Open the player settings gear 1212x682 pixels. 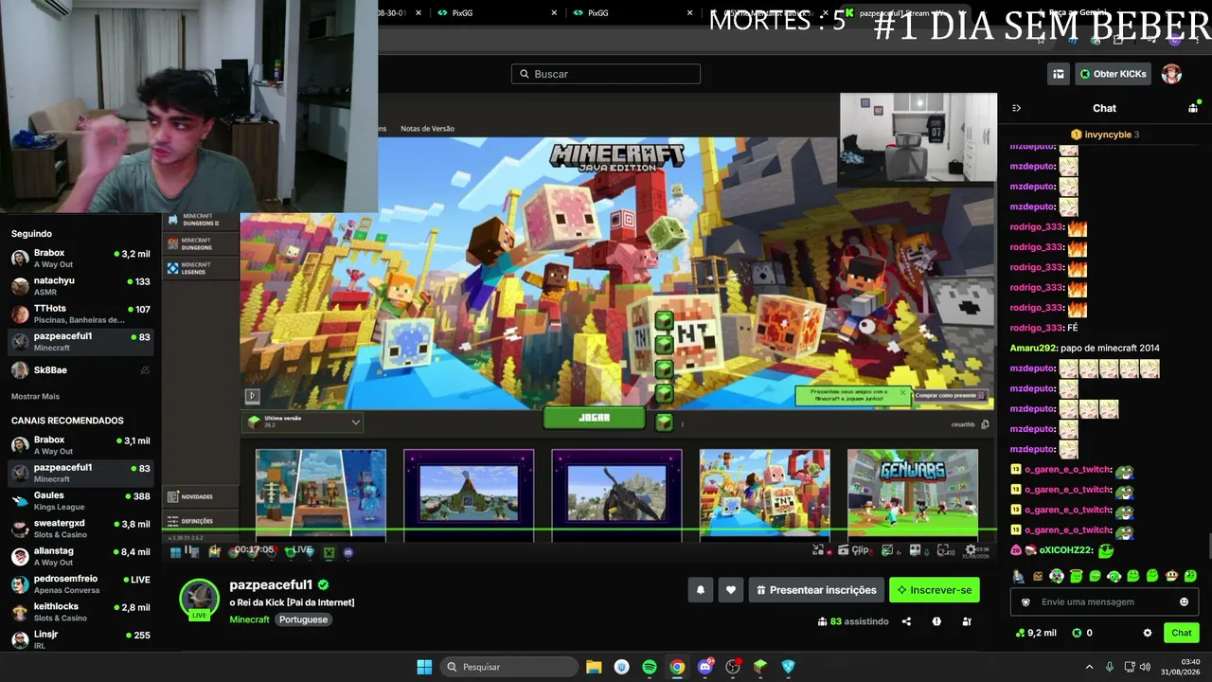point(971,549)
